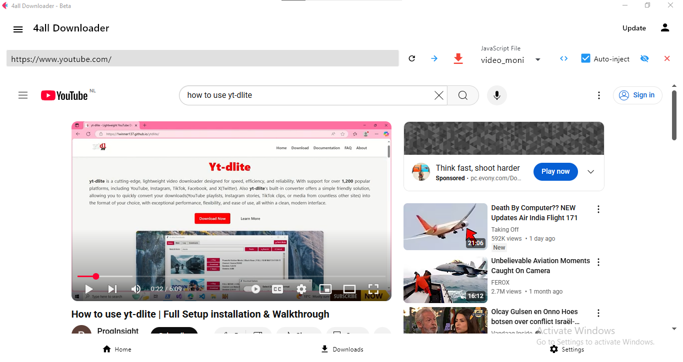683x362 pixels.
Task: Skip to the next video
Action: click(112, 289)
